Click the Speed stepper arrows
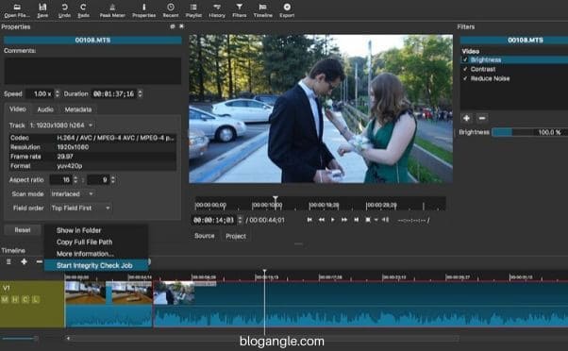Screen dimensions: 568x351 pos(57,93)
